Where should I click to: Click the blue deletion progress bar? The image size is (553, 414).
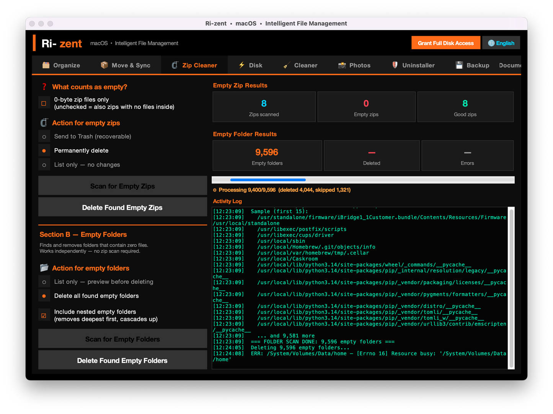click(268, 180)
